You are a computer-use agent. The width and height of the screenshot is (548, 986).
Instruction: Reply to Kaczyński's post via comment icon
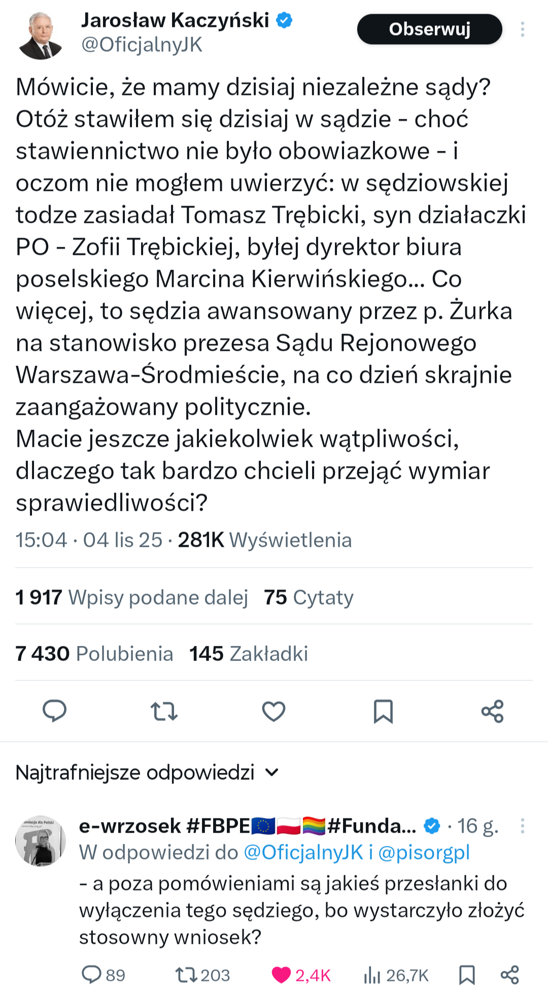pyautogui.click(x=54, y=711)
